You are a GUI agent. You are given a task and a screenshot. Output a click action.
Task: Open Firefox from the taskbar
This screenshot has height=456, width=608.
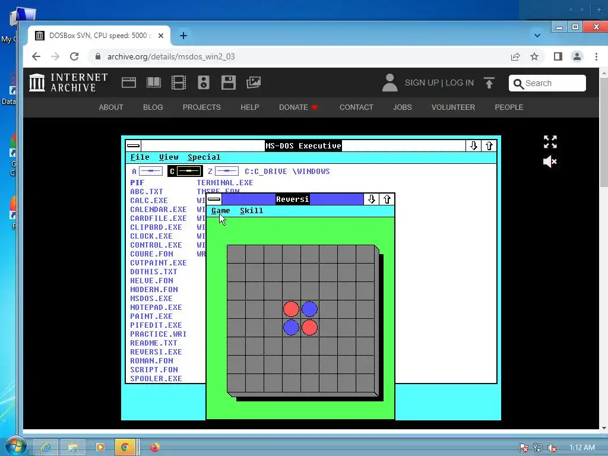(x=155, y=447)
